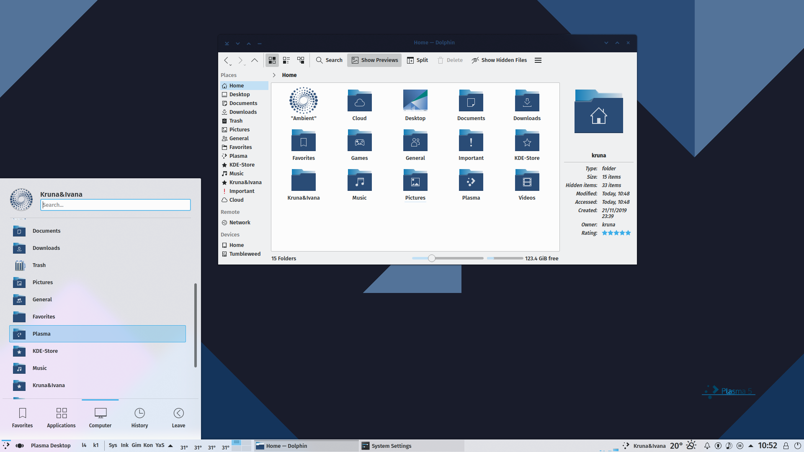Open Tumbleweed device in sidebar
804x452 pixels.
244,254
